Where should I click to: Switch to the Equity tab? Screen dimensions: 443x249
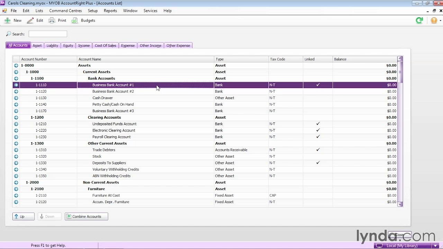68,46
